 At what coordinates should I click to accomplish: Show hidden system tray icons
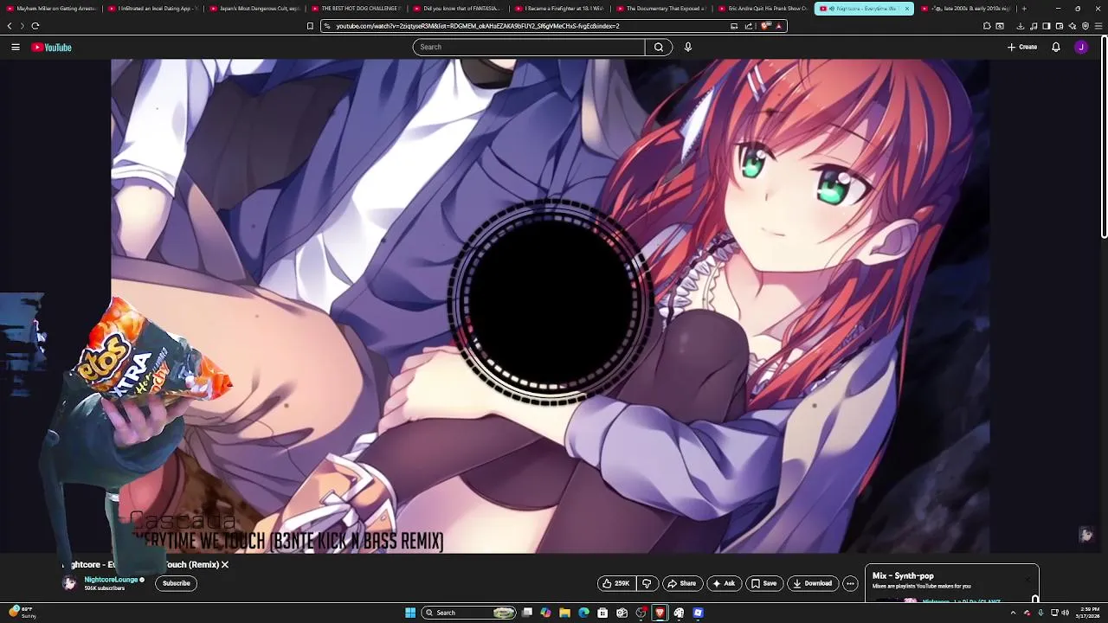click(1014, 613)
